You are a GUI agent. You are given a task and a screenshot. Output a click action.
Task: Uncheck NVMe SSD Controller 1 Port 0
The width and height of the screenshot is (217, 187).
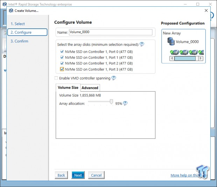tap(62, 51)
